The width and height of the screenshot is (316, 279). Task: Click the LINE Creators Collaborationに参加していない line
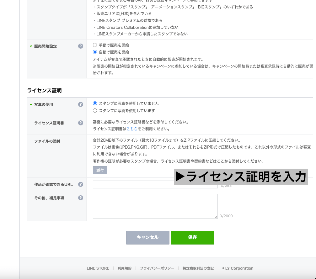136,27
